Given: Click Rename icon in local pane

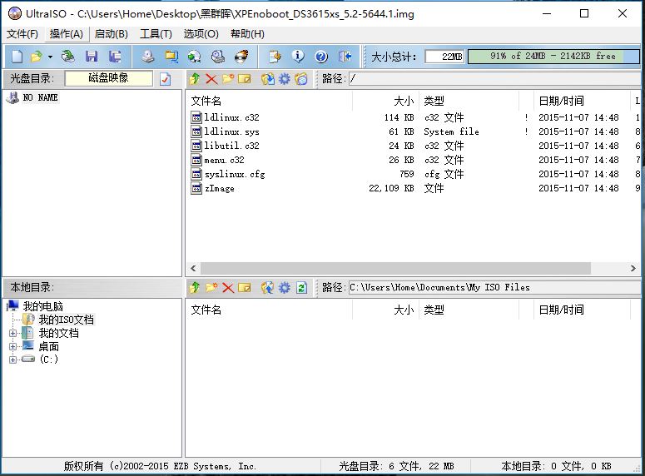Looking at the screenshot, I should (x=245, y=287).
